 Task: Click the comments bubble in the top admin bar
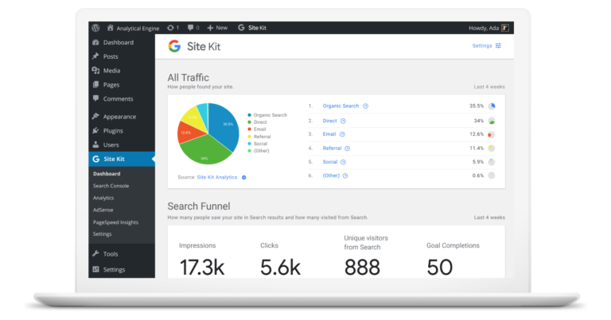(191, 28)
